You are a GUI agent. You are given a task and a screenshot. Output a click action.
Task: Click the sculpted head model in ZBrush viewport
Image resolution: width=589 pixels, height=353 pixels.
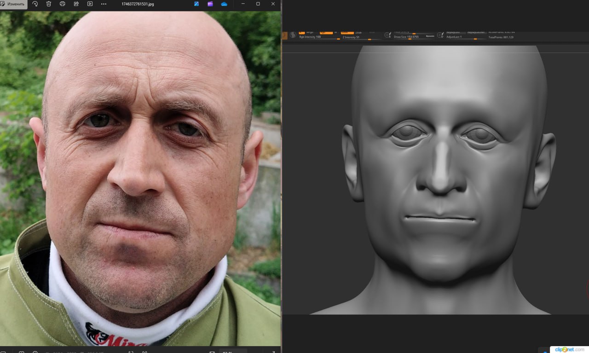tap(443, 179)
